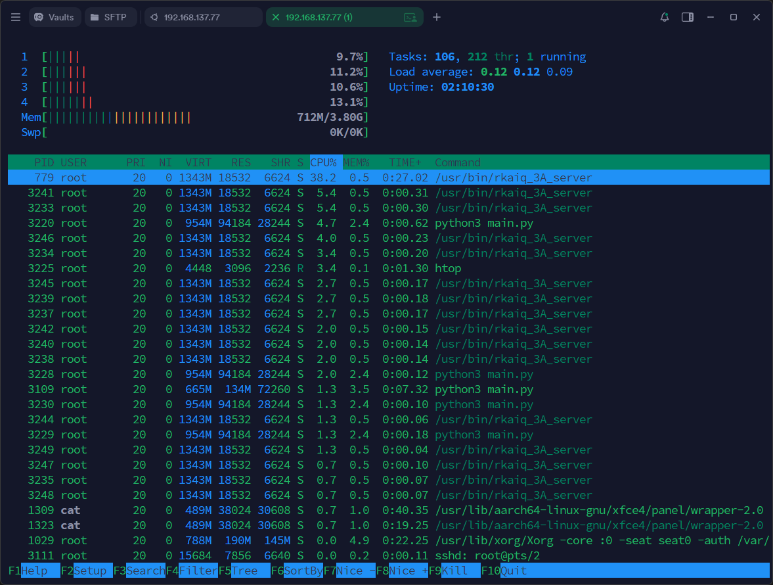Close the active 192.168.137.77 (1) tab
The height and width of the screenshot is (585, 773).
276,17
